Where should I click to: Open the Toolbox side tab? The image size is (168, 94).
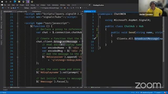(2, 43)
